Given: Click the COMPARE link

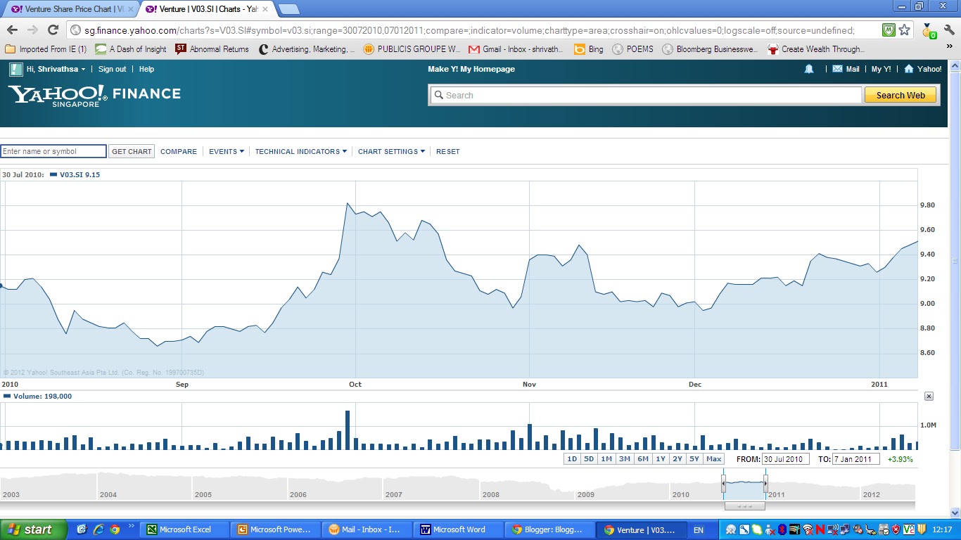Looking at the screenshot, I should 179,151.
